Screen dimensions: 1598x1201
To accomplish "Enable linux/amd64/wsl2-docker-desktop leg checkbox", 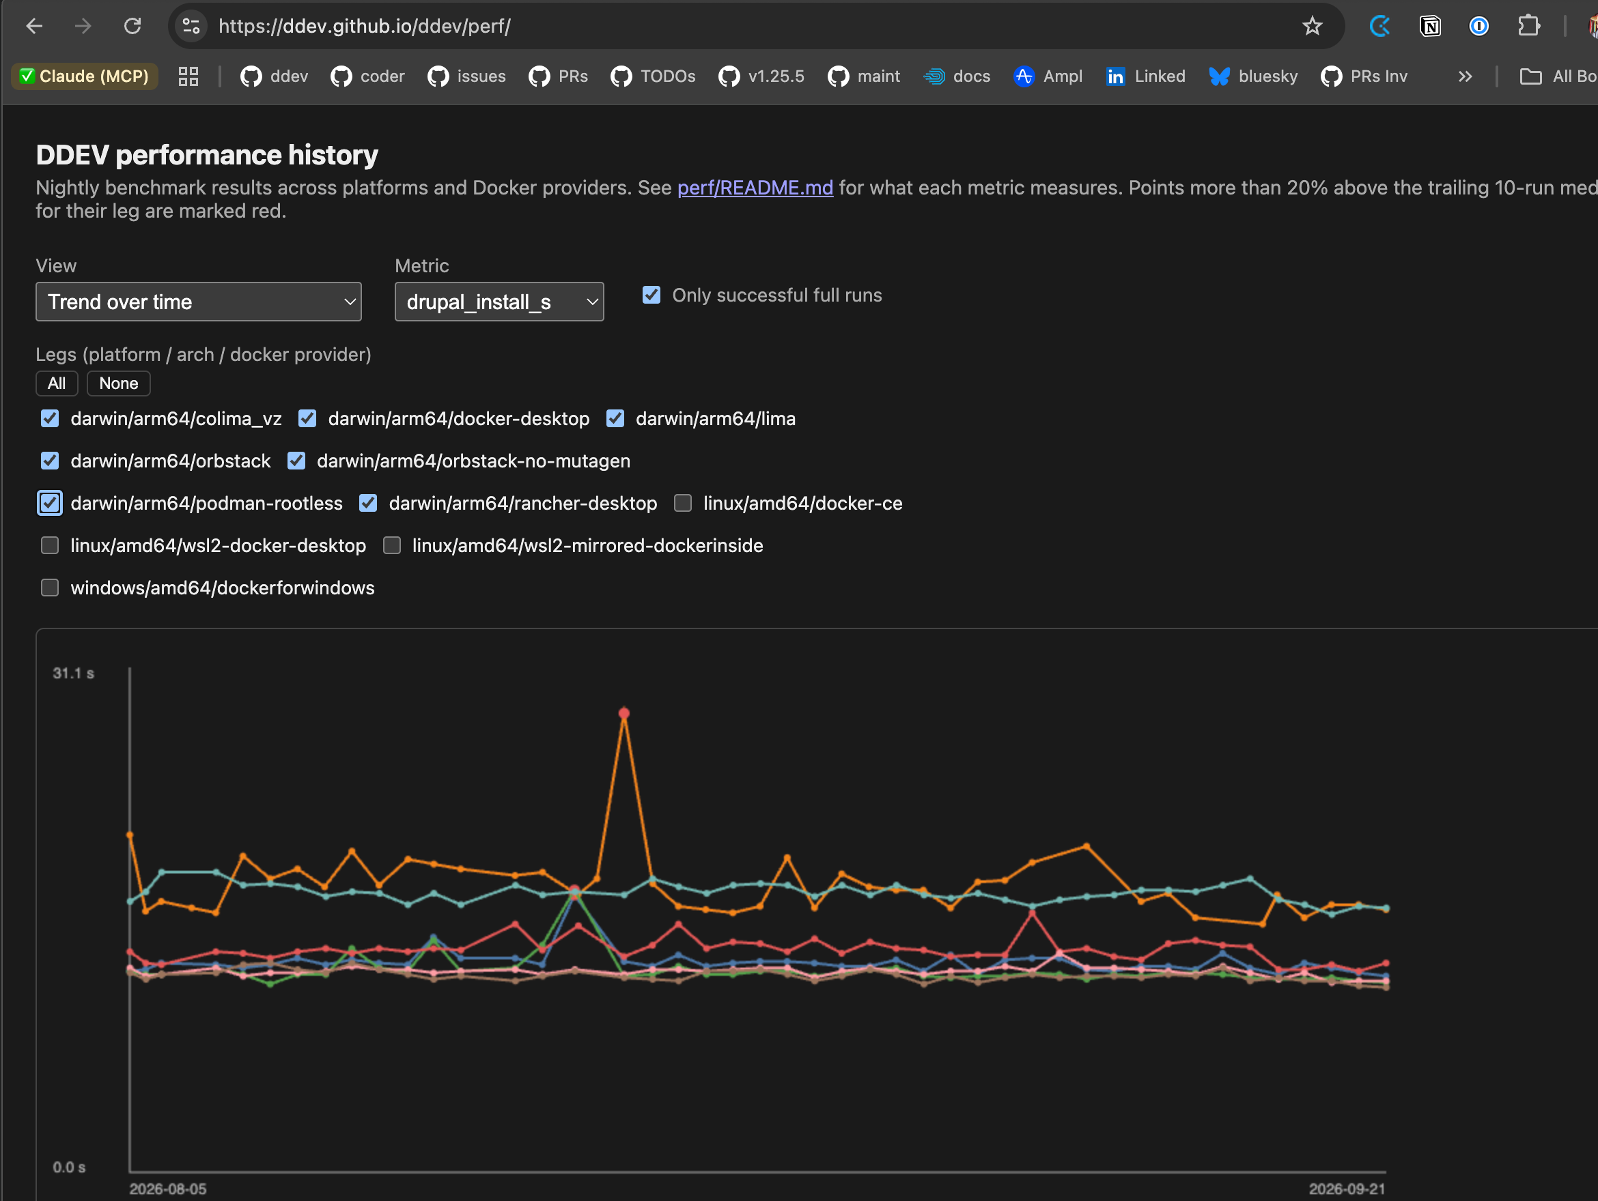I will click(49, 545).
